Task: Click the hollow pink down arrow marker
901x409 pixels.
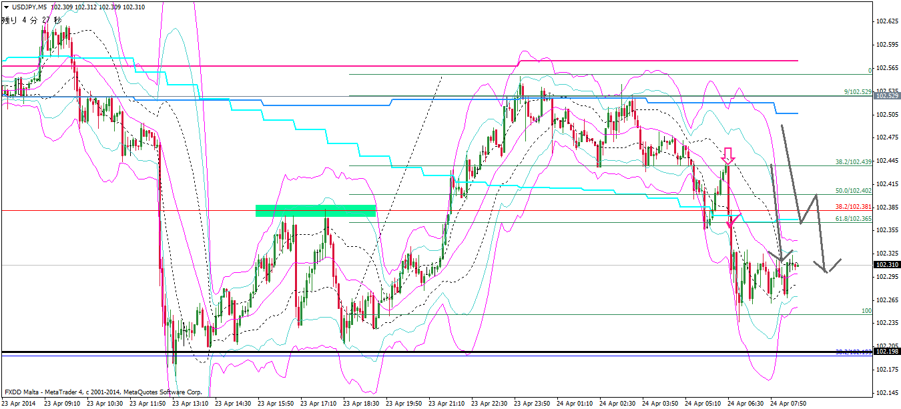Action: click(729, 156)
